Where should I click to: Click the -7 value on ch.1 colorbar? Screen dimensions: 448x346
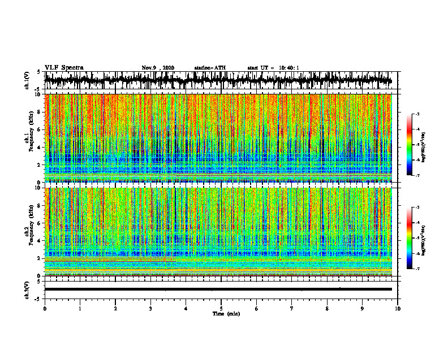pos(417,176)
